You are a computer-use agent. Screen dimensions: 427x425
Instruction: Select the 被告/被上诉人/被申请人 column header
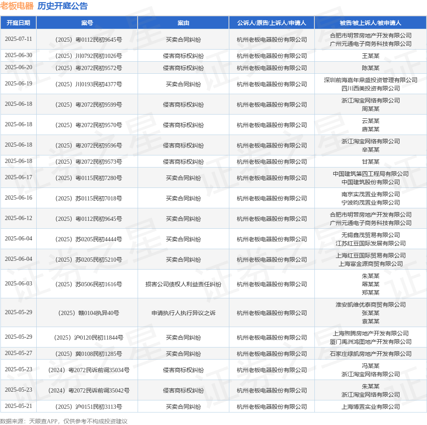click(x=371, y=23)
